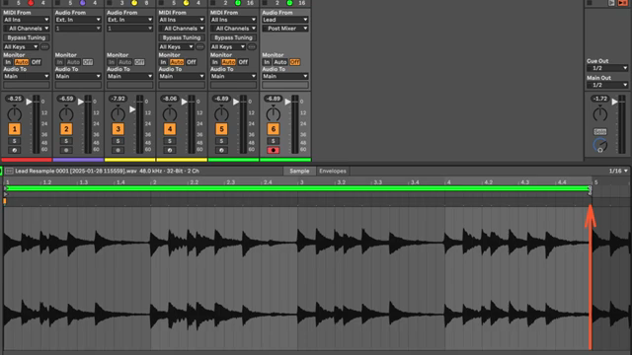632x355 pixels.
Task: Deactivate track 6 with its activator button
Action: (x=274, y=129)
